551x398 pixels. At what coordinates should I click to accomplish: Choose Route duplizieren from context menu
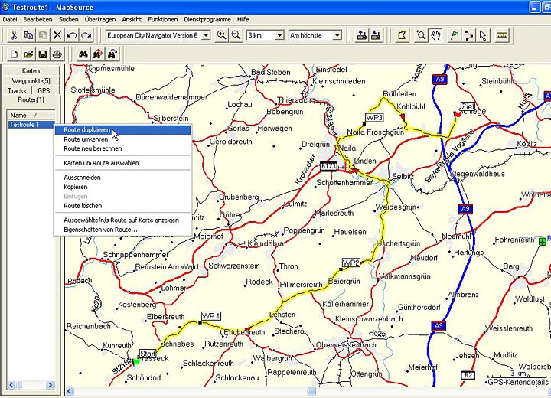click(86, 130)
